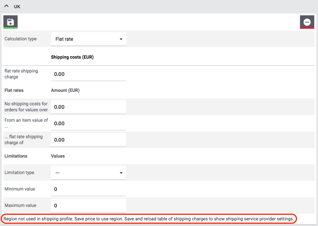Click the remove region minus icon
This screenshot has width=318, height=226.
307,22
